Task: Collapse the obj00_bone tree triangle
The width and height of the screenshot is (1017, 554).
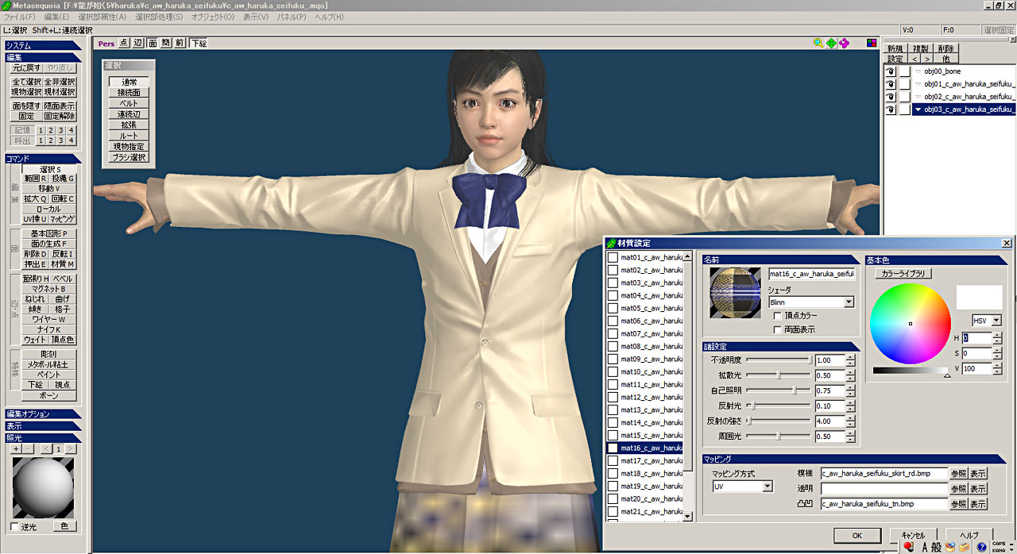Action: (918, 71)
